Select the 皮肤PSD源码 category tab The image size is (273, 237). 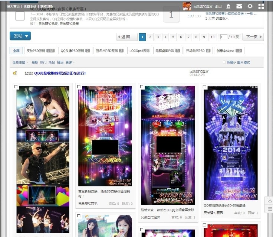point(40,51)
